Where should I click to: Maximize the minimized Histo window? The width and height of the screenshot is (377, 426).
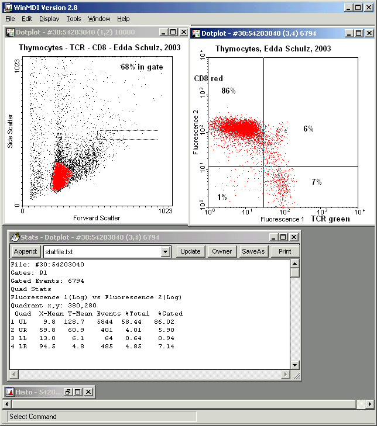[x=77, y=392]
